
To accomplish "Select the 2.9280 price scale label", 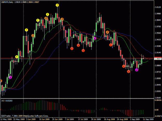I will pyautogui.click(x=158, y=46).
